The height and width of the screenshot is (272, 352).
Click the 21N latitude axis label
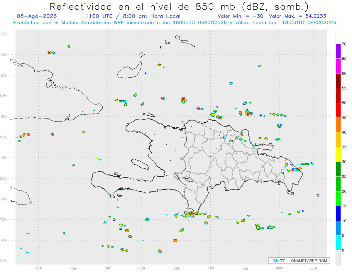click(x=5, y=75)
